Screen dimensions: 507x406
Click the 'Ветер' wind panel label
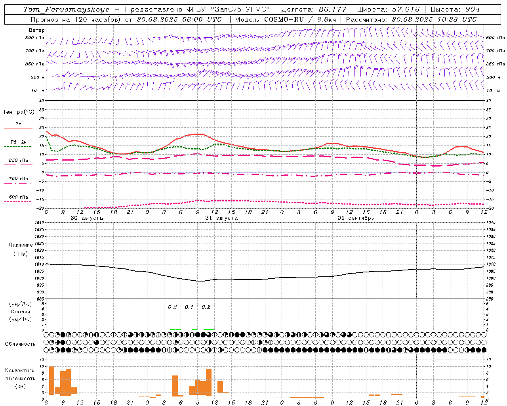point(37,30)
